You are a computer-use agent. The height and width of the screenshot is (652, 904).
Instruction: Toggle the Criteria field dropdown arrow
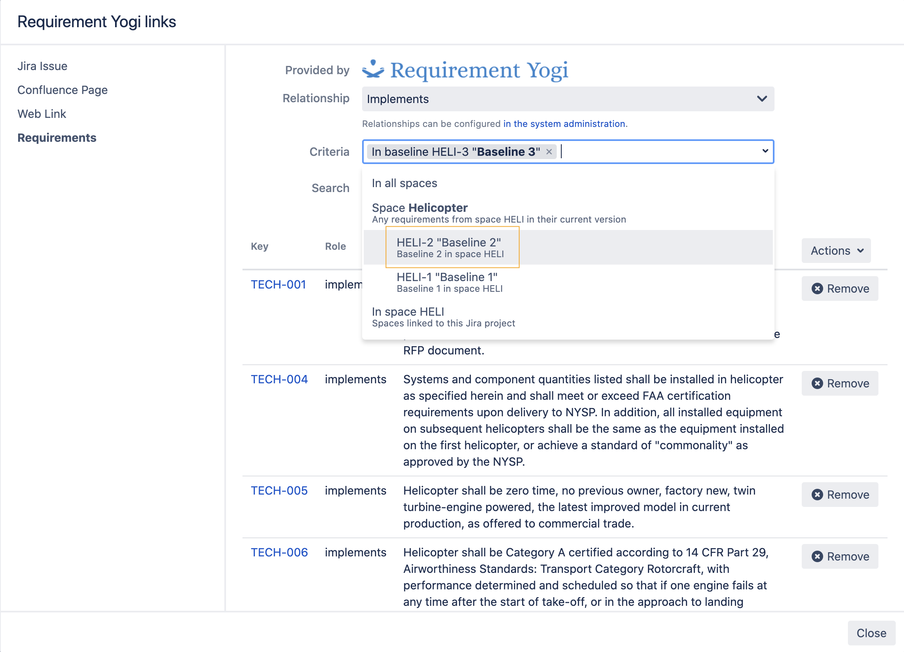pyautogui.click(x=765, y=151)
